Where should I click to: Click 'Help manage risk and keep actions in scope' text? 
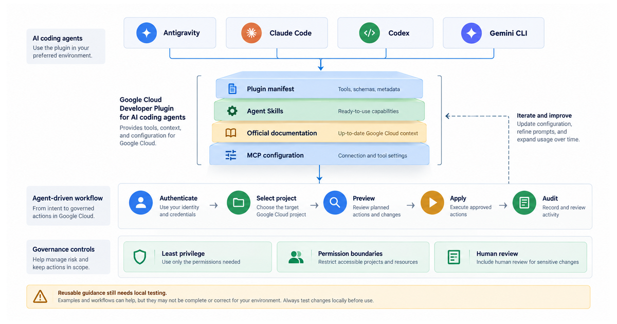(x=61, y=263)
